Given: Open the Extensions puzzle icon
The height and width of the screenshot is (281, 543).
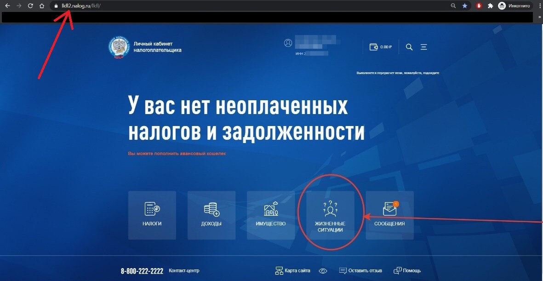Looking at the screenshot, I should pyautogui.click(x=491, y=6).
